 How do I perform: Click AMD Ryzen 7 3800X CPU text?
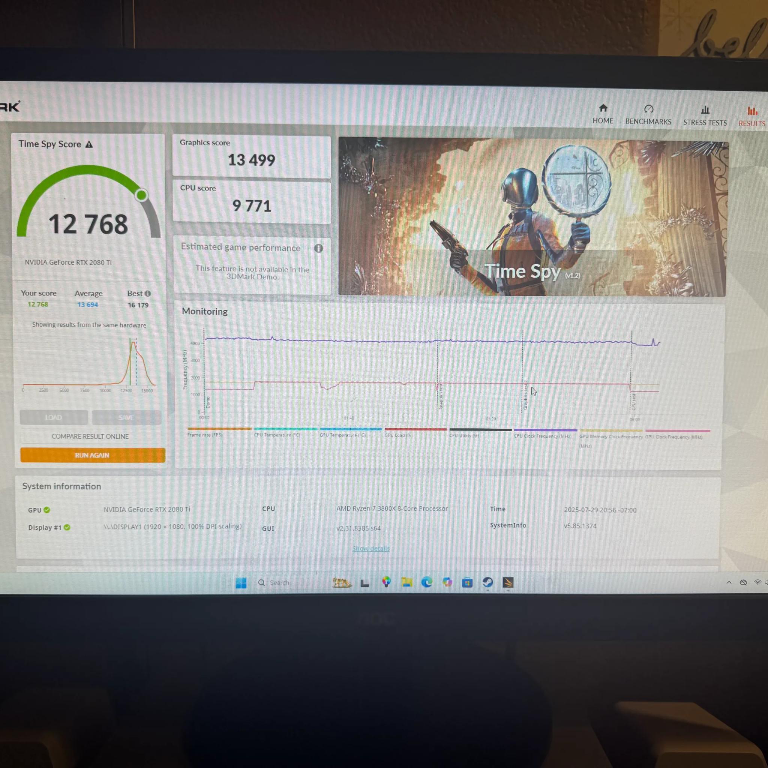coord(392,508)
